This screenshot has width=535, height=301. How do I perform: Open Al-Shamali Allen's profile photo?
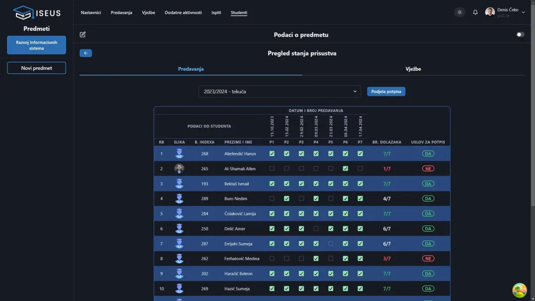[x=179, y=168]
